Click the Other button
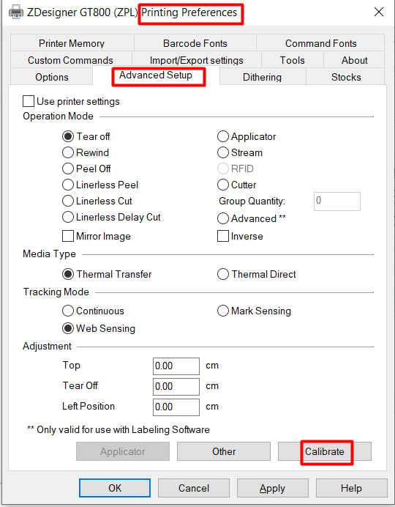395x507 pixels. (x=224, y=451)
